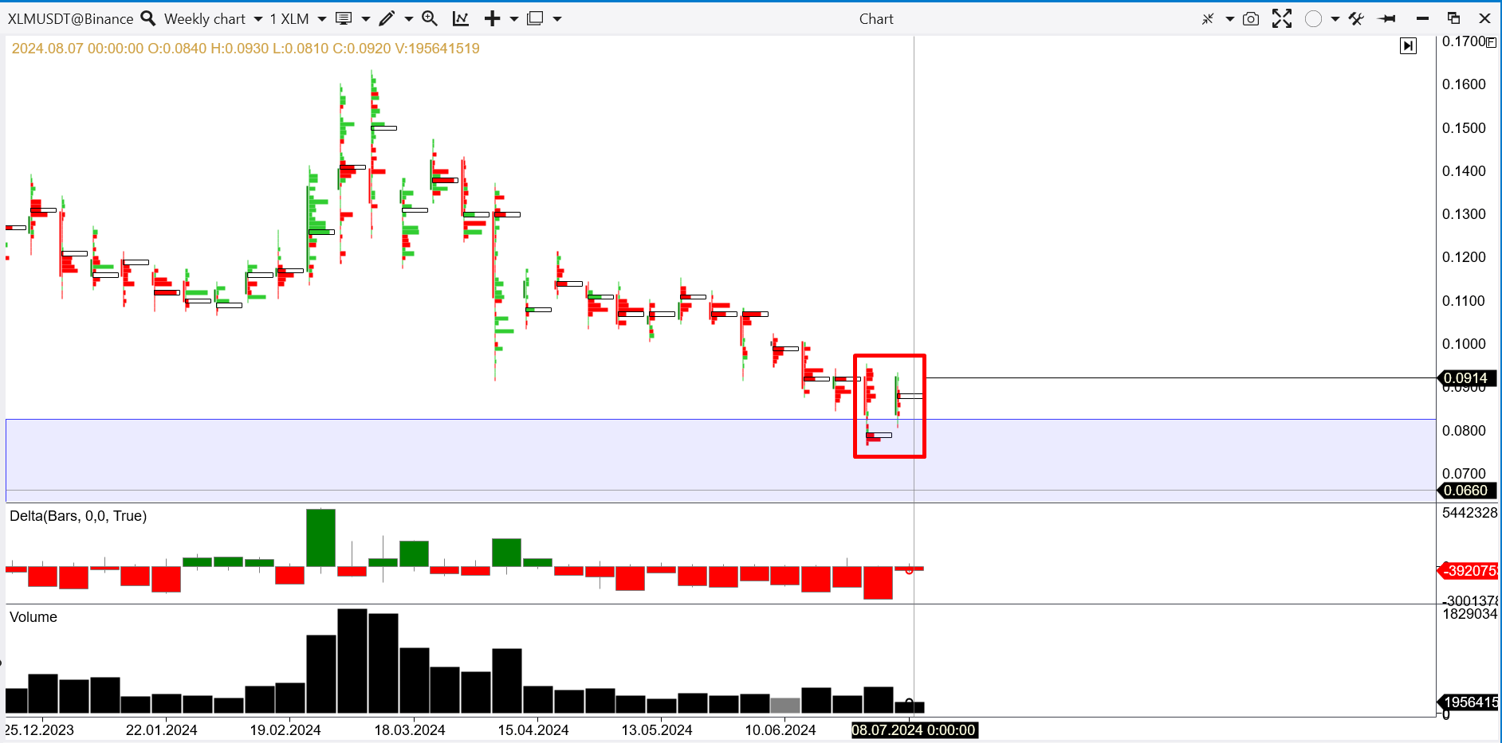Expand dropdown next to collapse arrows icon
This screenshot has height=743, width=1502.
(x=1229, y=19)
